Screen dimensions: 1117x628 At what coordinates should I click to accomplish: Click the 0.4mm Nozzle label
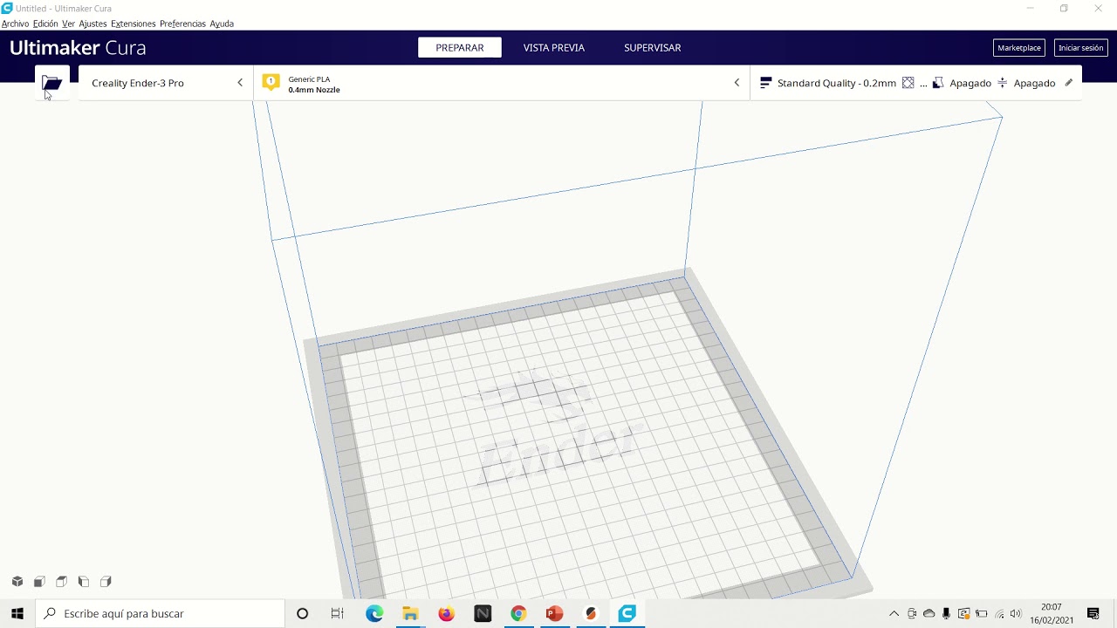(314, 90)
